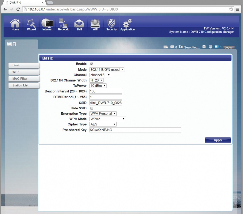The image size is (243, 214).
Task: Click the SSID input field
Action: [106, 103]
